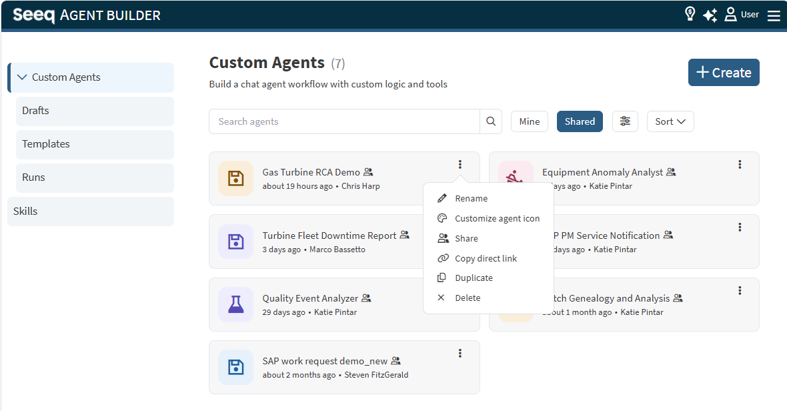Click the Turbine Fleet Downtime Report agent icon
Screen dimensions: 787x411
coord(236,242)
